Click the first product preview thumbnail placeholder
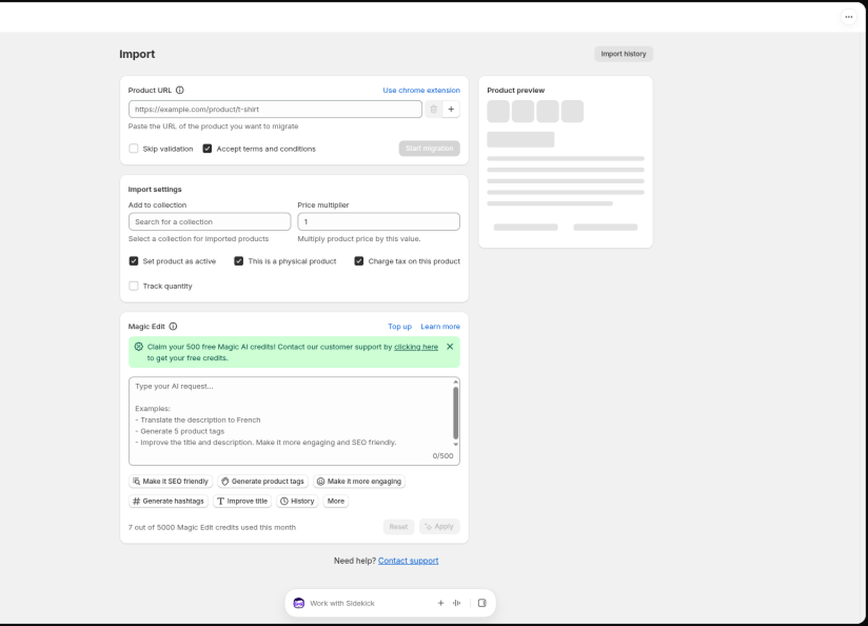 click(x=498, y=111)
